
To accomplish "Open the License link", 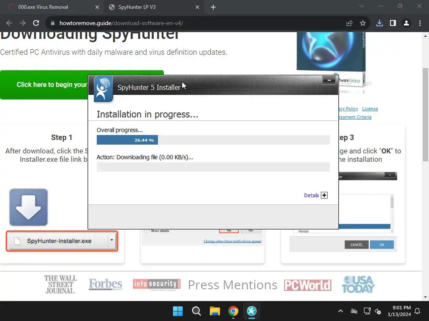I will pyautogui.click(x=370, y=109).
